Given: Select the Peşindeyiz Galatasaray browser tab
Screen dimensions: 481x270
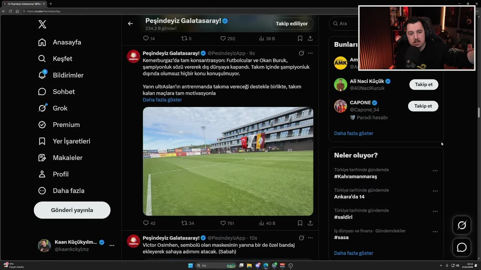Looking at the screenshot, I should (24, 4).
